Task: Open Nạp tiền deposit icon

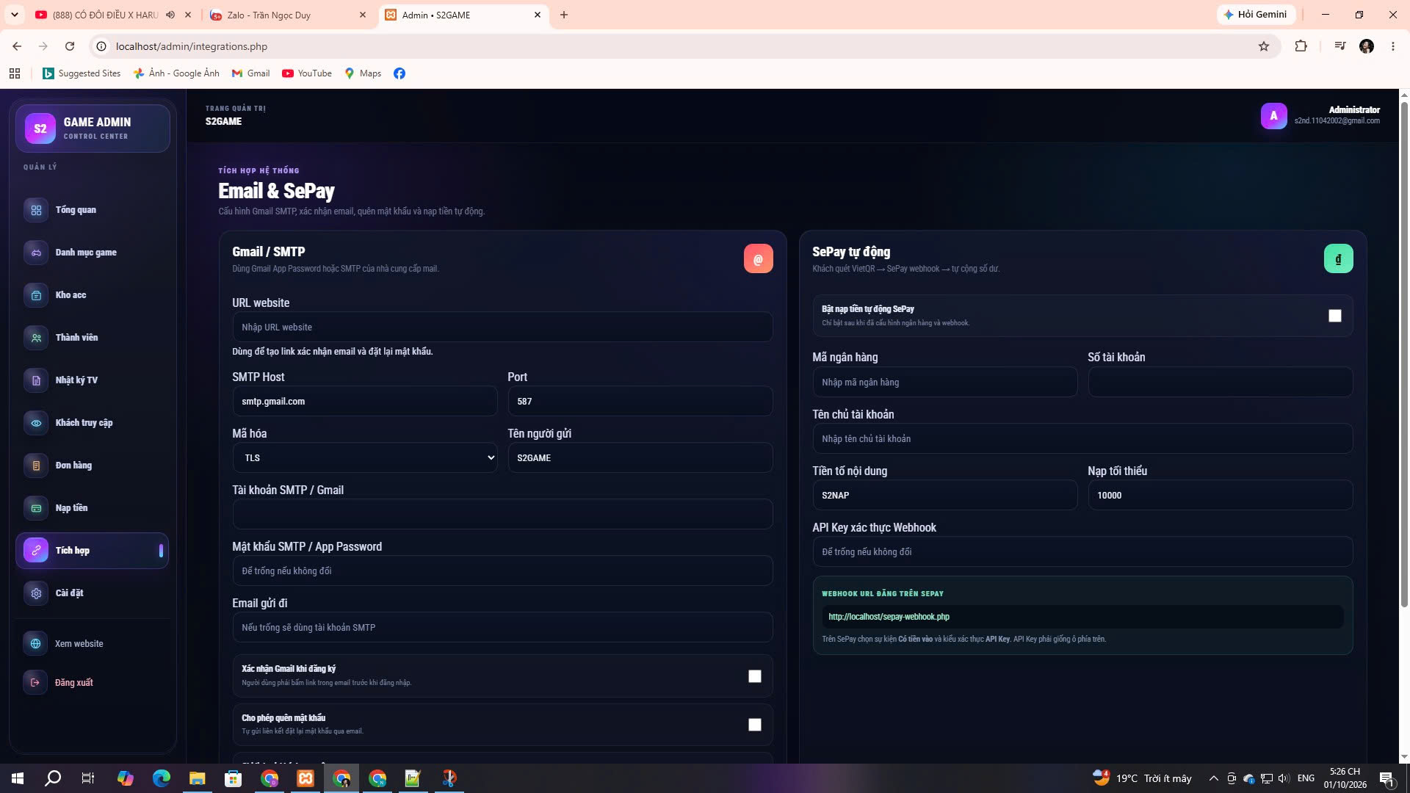Action: tap(36, 508)
